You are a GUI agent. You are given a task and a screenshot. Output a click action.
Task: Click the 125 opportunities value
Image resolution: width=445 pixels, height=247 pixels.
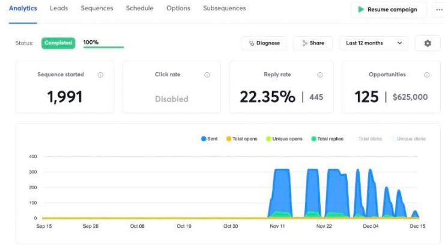click(366, 97)
